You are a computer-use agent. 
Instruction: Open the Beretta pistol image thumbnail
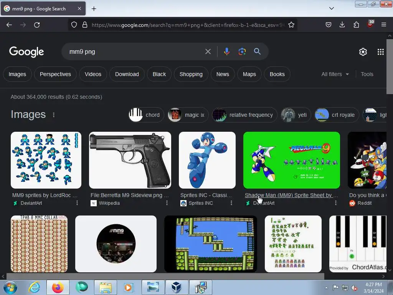(x=130, y=160)
